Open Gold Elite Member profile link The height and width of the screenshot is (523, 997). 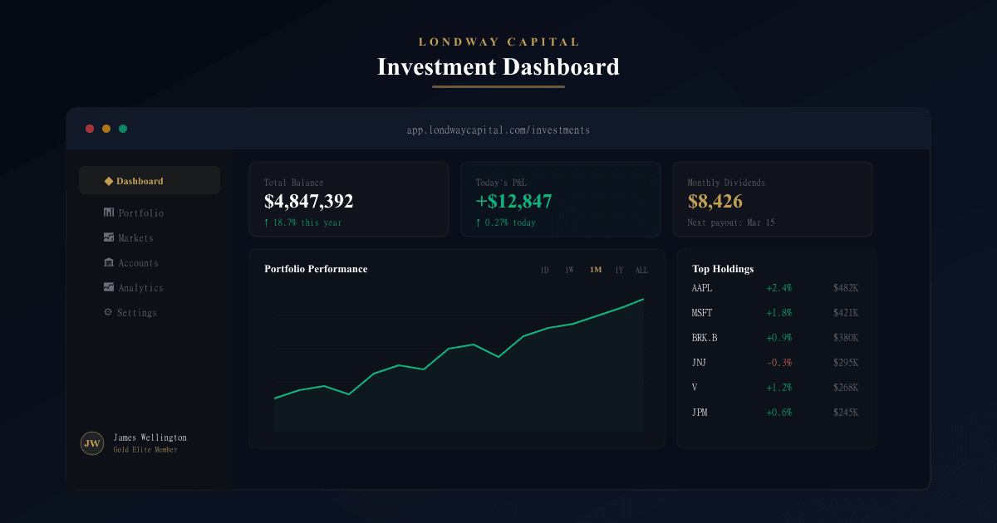pyautogui.click(x=145, y=450)
